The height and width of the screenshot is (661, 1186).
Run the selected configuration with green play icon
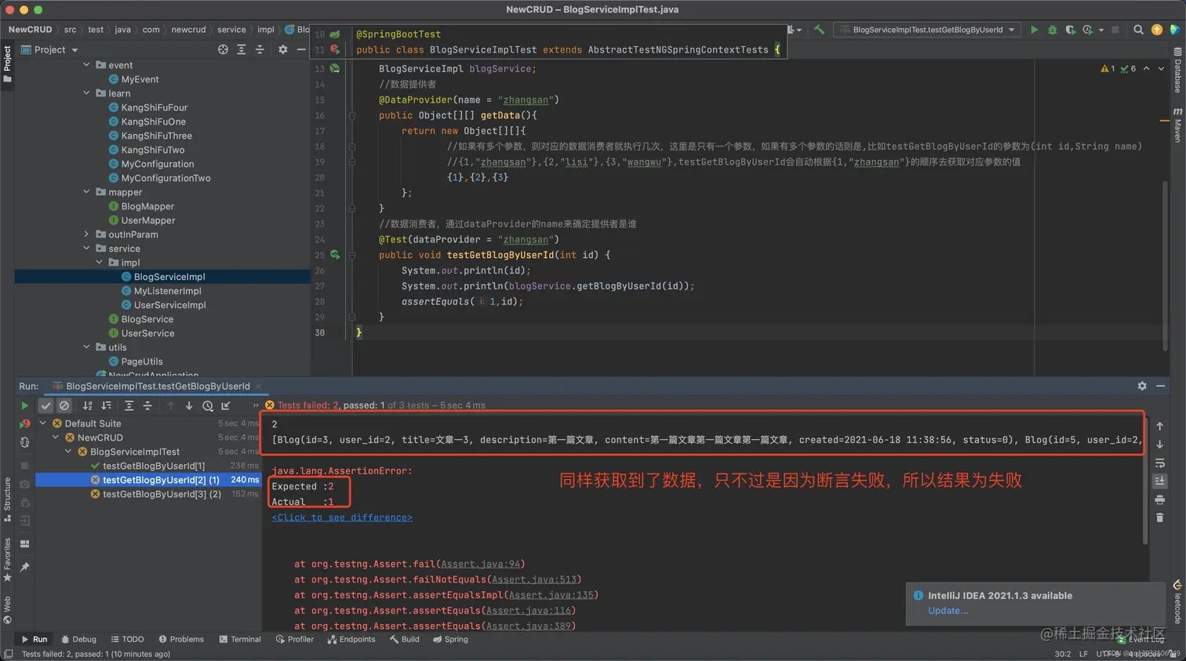click(1034, 30)
